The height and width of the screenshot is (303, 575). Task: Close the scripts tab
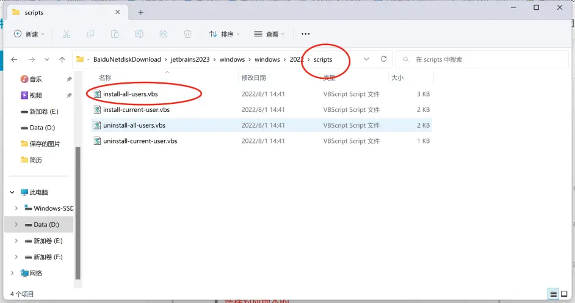coord(117,12)
